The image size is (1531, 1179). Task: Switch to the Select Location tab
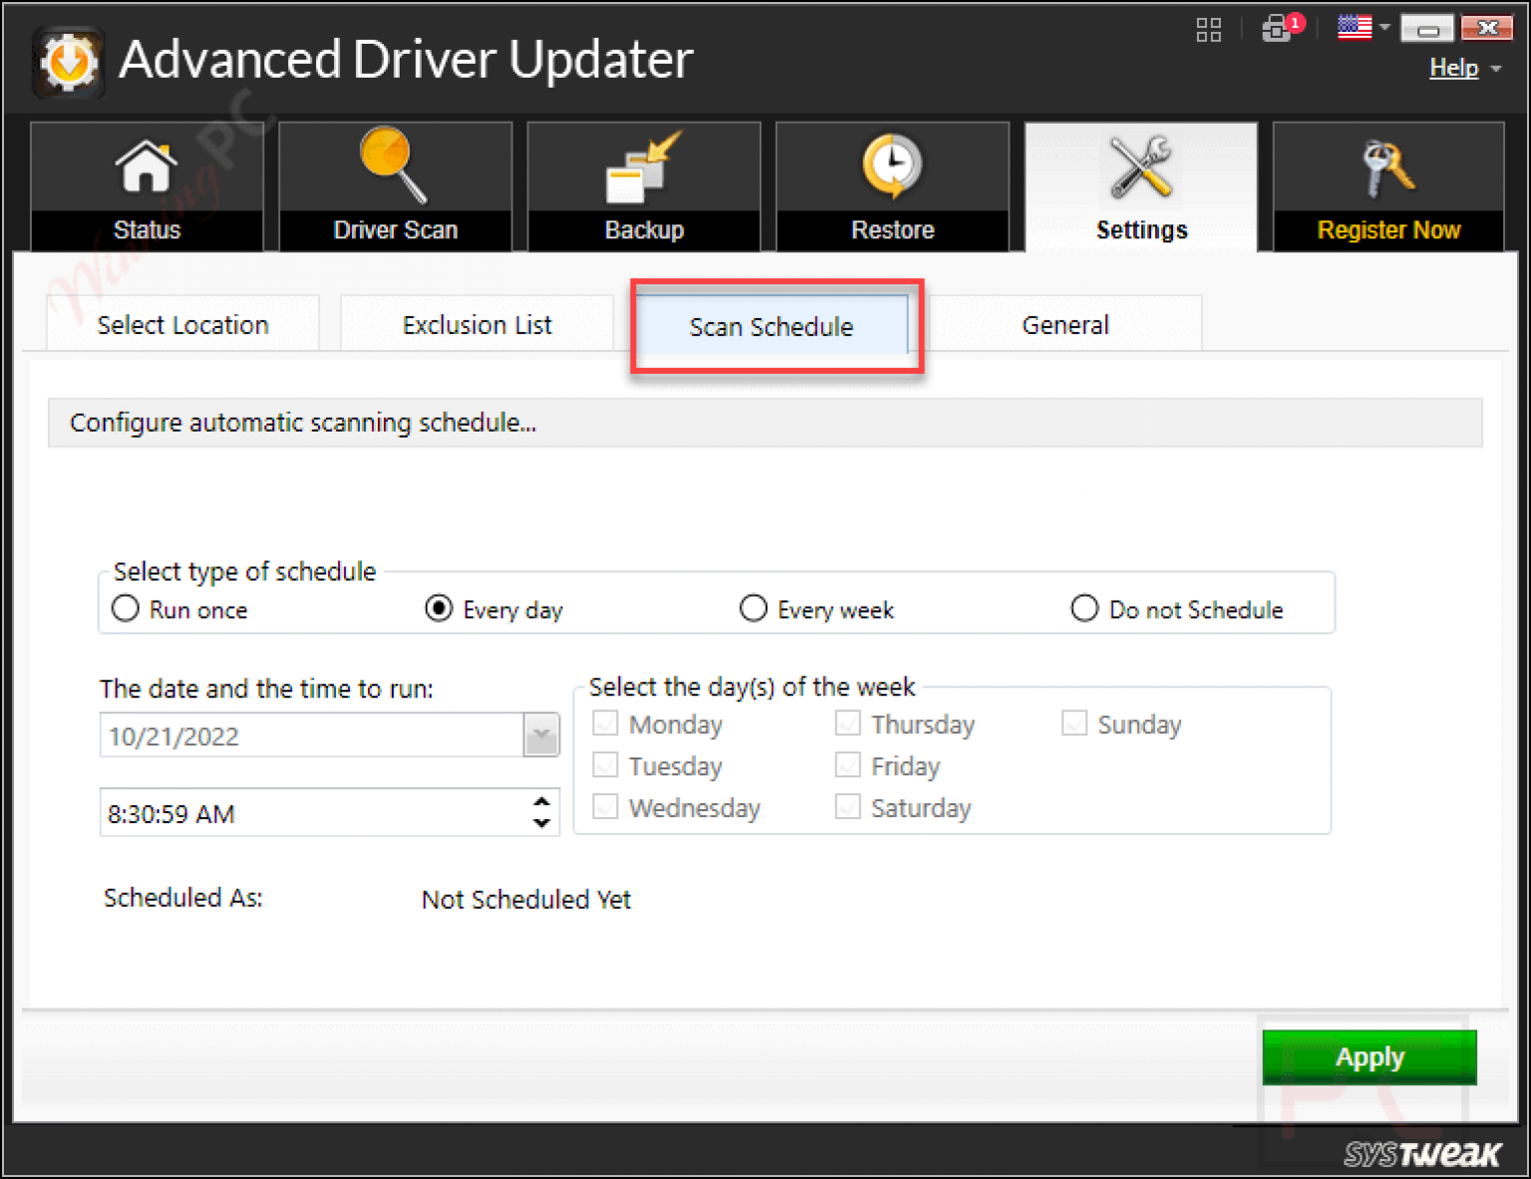tap(182, 324)
